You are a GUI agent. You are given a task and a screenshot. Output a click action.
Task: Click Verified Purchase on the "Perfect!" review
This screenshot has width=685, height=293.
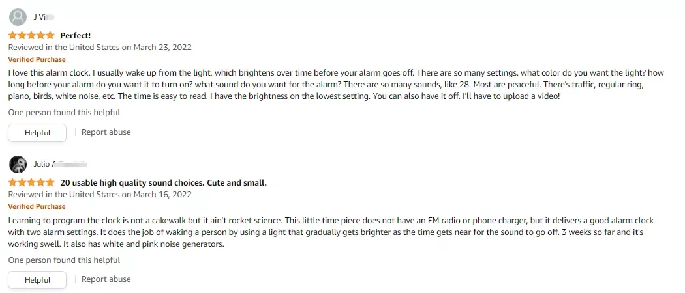(37, 59)
